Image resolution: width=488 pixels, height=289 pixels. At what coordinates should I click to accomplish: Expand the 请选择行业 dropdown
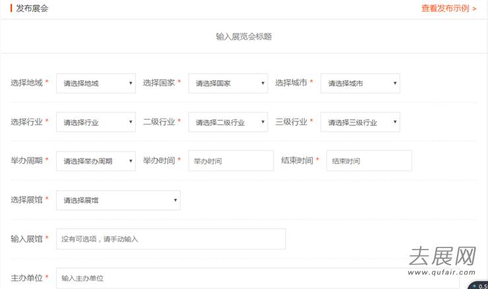(96, 122)
